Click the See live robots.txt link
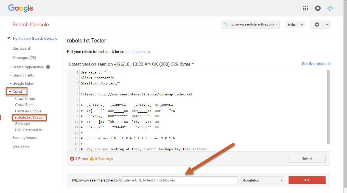This screenshot has width=347, height=193. pyautogui.click(x=316, y=64)
